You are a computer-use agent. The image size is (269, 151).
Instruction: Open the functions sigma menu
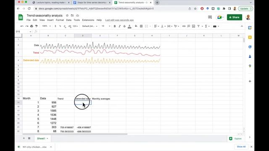tap(207, 26)
